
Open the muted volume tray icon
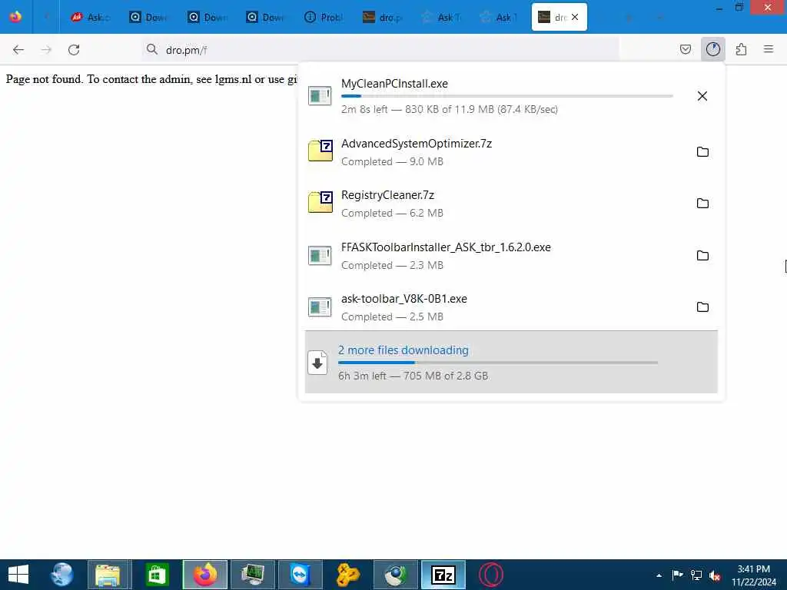[714, 575]
